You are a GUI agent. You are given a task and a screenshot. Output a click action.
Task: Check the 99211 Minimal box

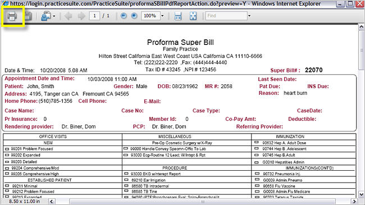[x=7, y=186]
